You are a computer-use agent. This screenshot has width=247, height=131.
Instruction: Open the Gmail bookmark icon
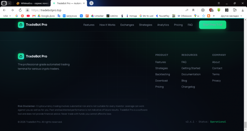click(x=34, y=16)
